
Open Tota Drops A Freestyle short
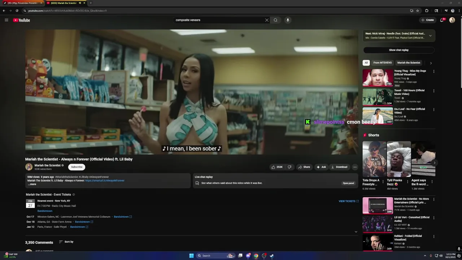pos(374,159)
